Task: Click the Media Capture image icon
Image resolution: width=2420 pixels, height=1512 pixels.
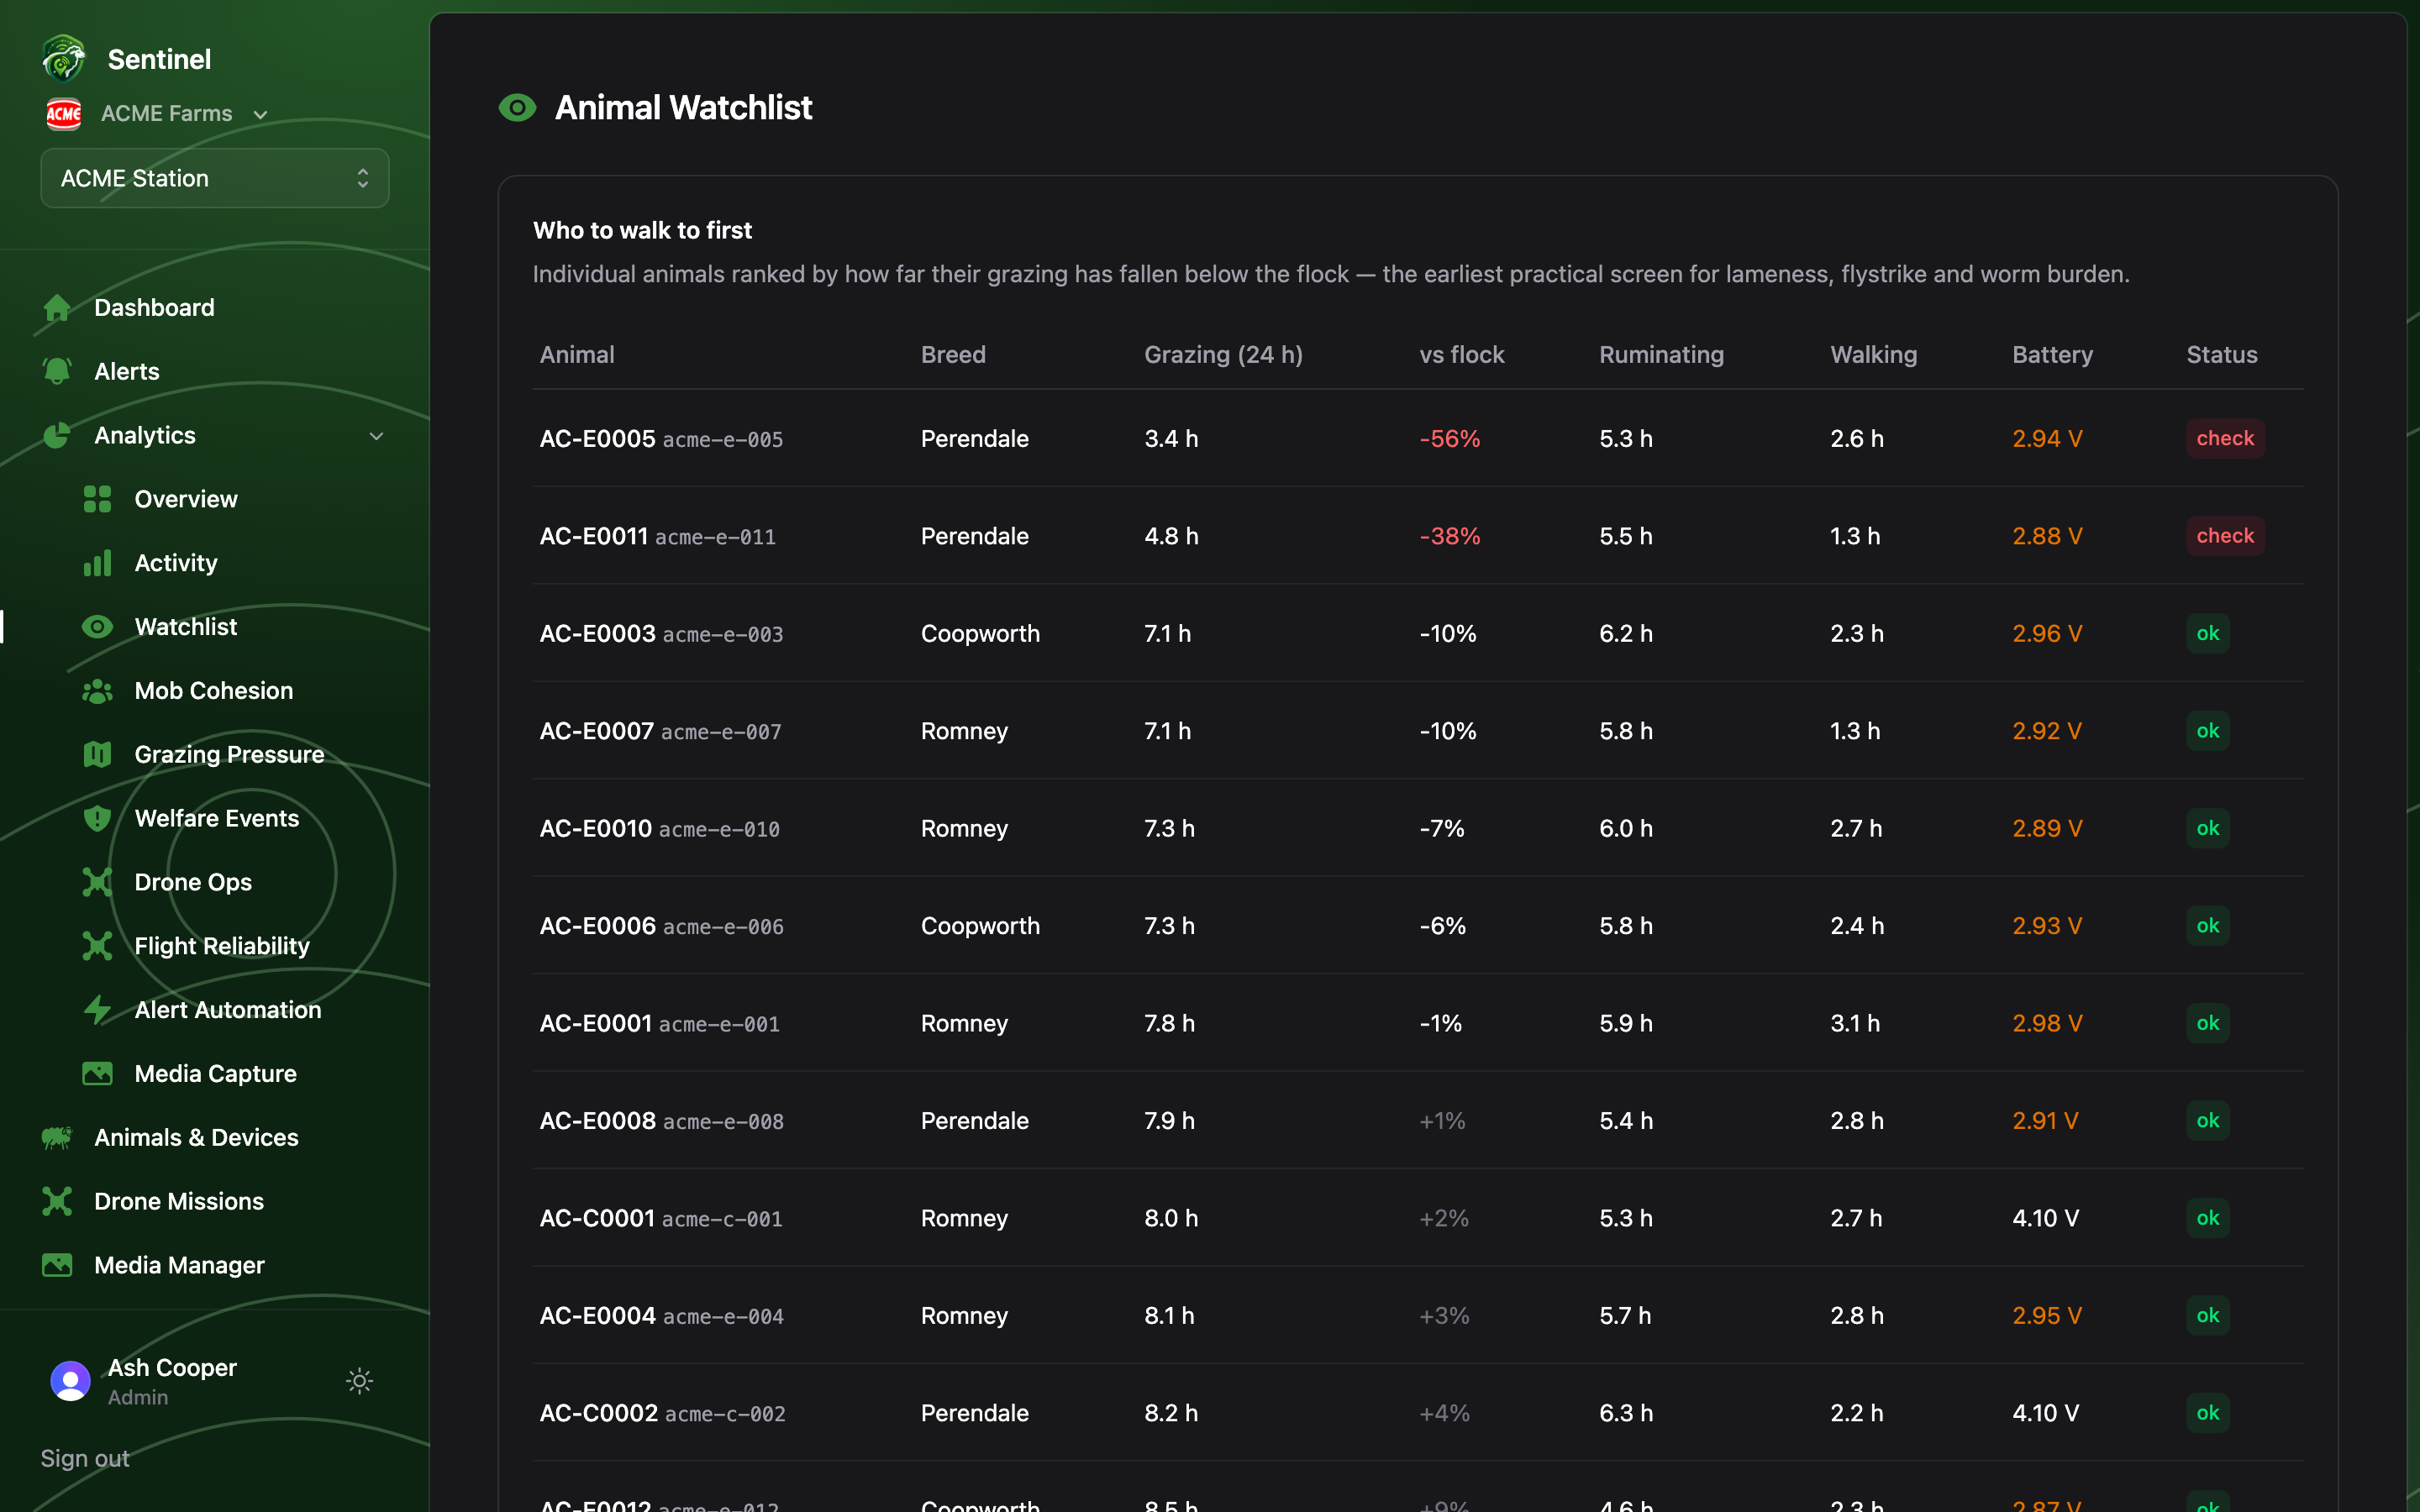Action: 97,1074
